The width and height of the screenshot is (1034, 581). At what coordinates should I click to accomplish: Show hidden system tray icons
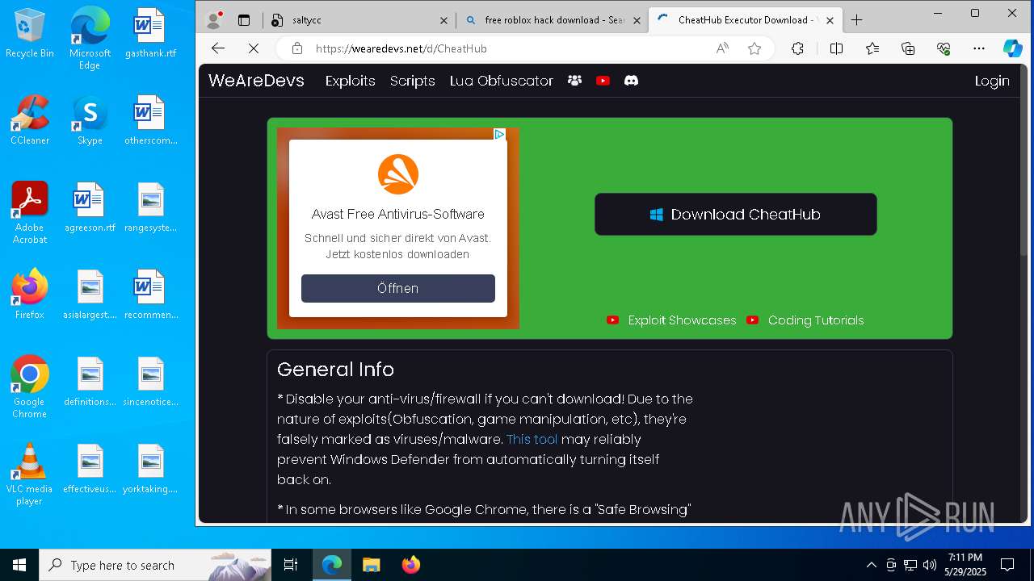[x=871, y=565]
